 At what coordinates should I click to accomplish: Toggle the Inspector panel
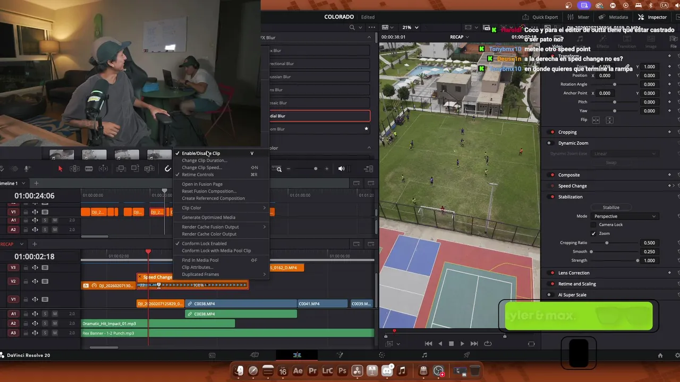click(652, 17)
